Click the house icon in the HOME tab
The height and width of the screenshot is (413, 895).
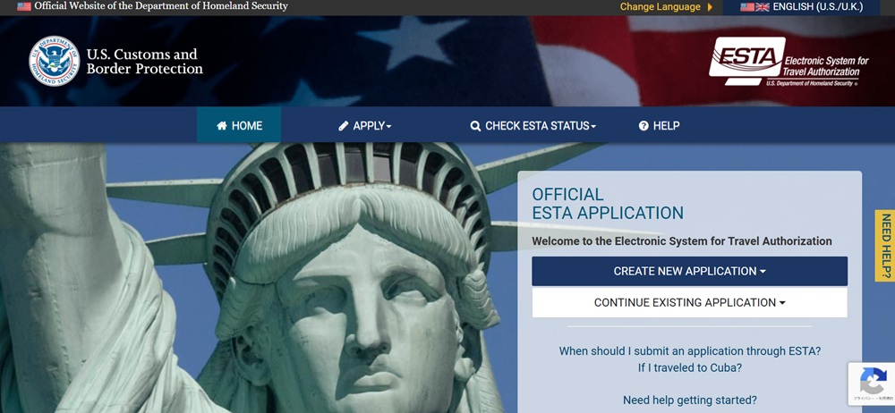[x=222, y=126]
